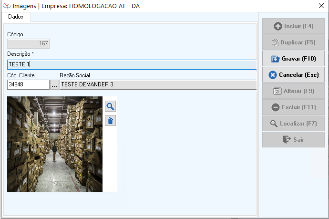Open client lookup with the ellipsis button
The image size is (329, 219).
click(x=54, y=84)
